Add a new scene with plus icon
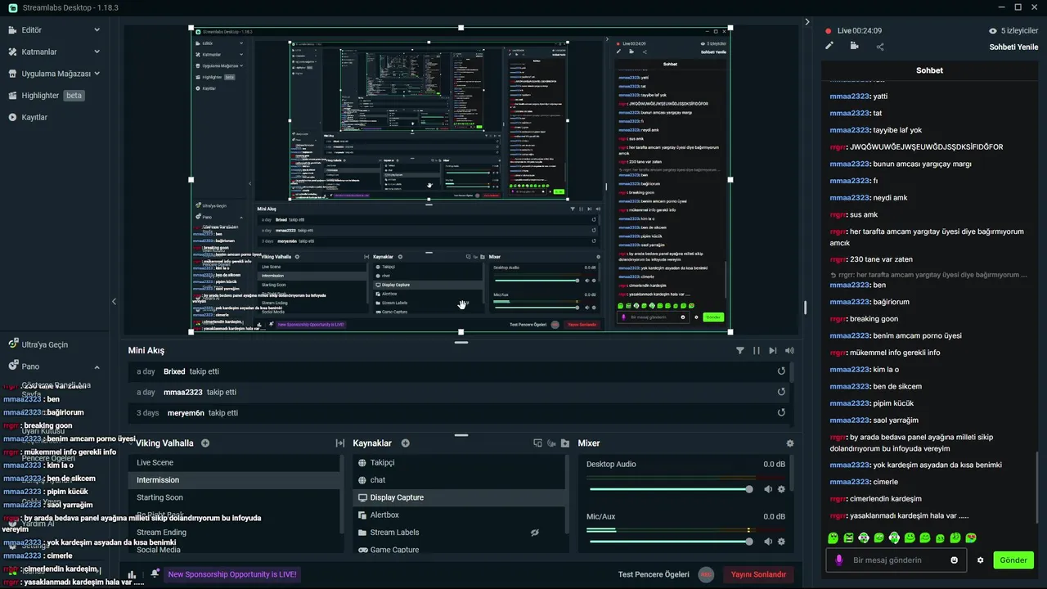 pos(205,443)
